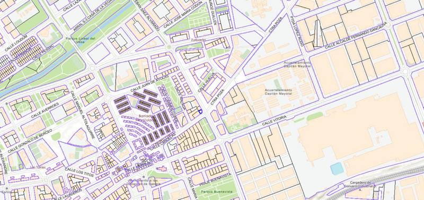Select the PRAJE BUENAVISTA street label
Viewport: 424px width, 200px height.
pos(215,180)
